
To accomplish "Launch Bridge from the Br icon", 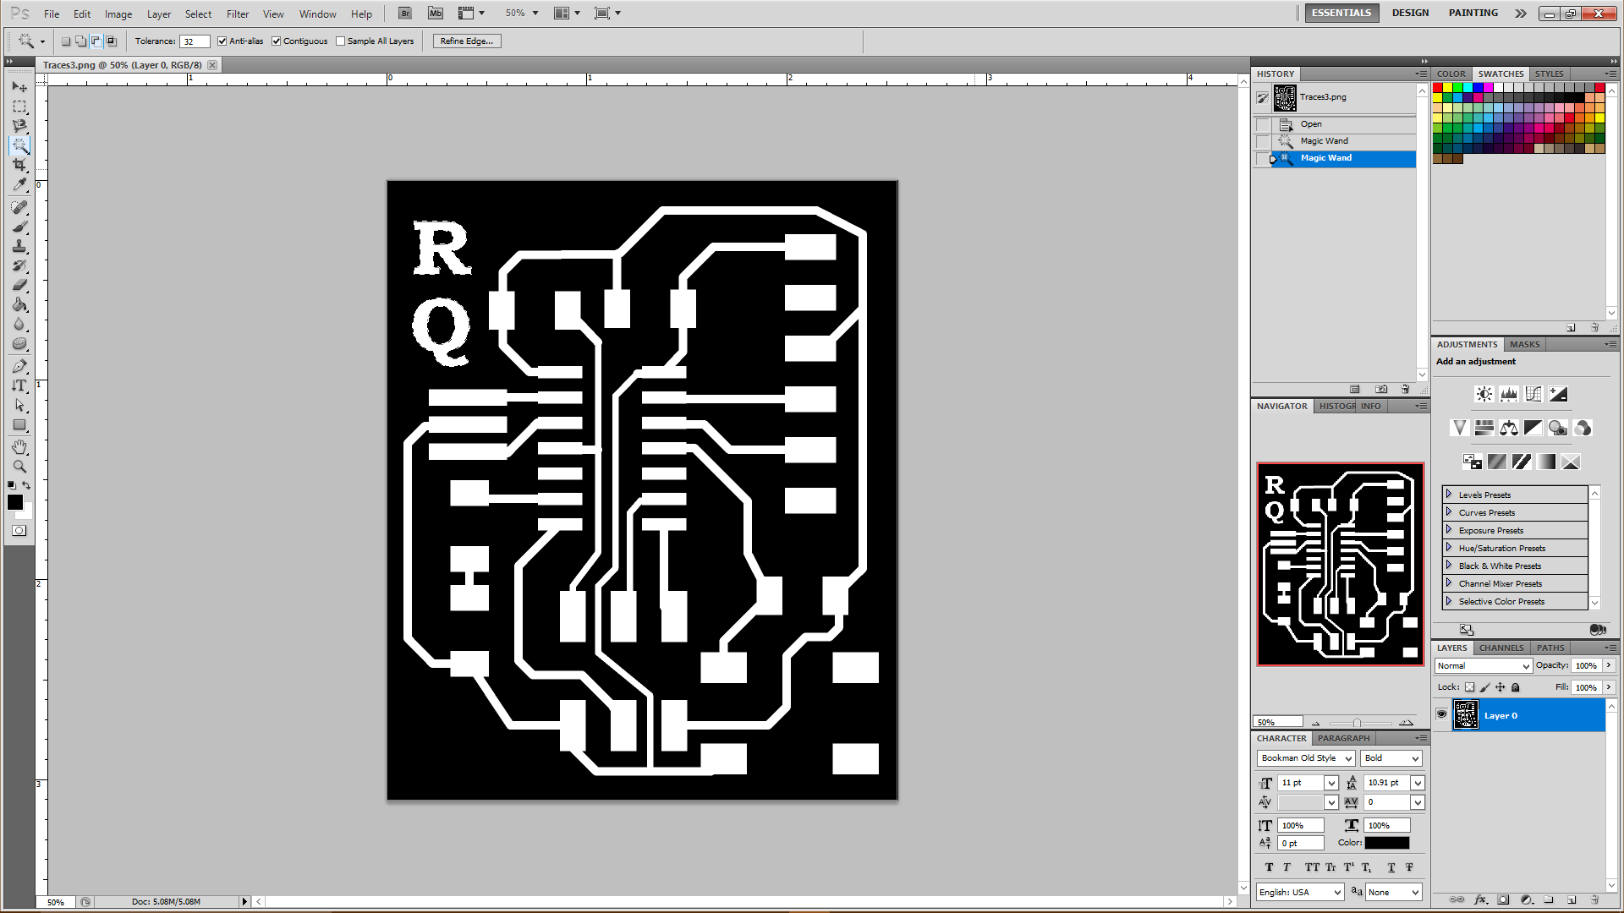I will pos(405,14).
